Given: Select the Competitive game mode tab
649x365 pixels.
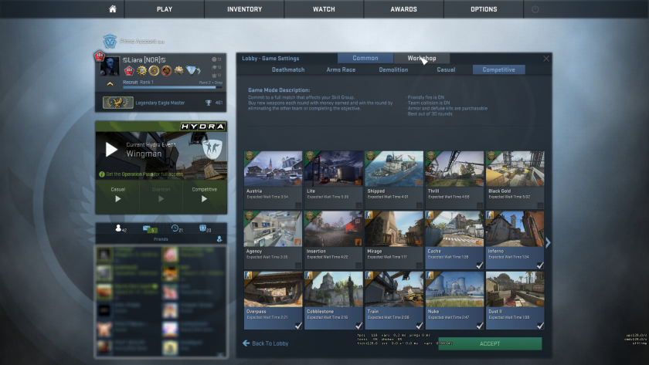Looking at the screenshot, I should pyautogui.click(x=499, y=70).
